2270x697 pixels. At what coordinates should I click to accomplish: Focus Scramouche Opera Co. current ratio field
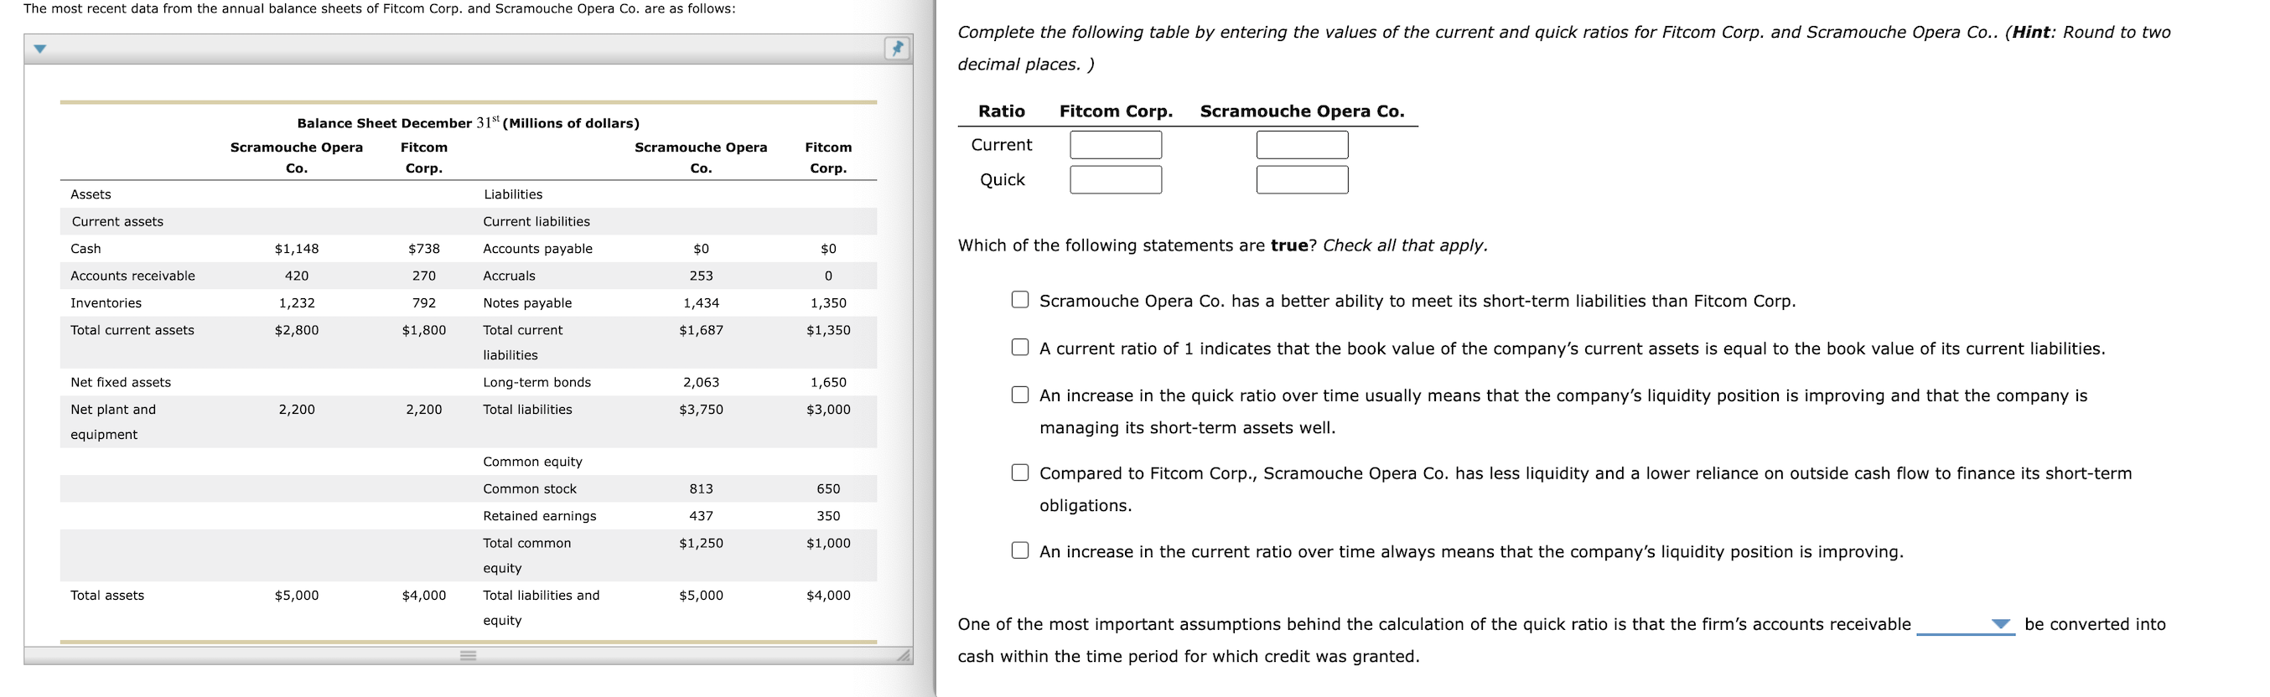pos(1302,145)
